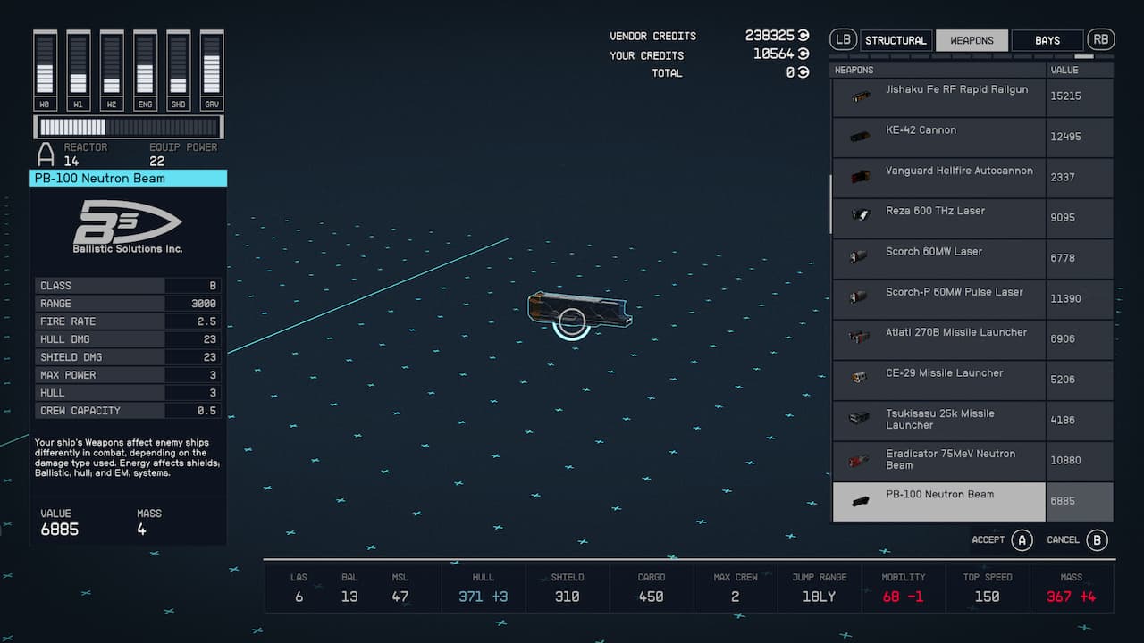Click the KE-42 Cannon weapon icon
The width and height of the screenshot is (1144, 643).
click(860, 137)
